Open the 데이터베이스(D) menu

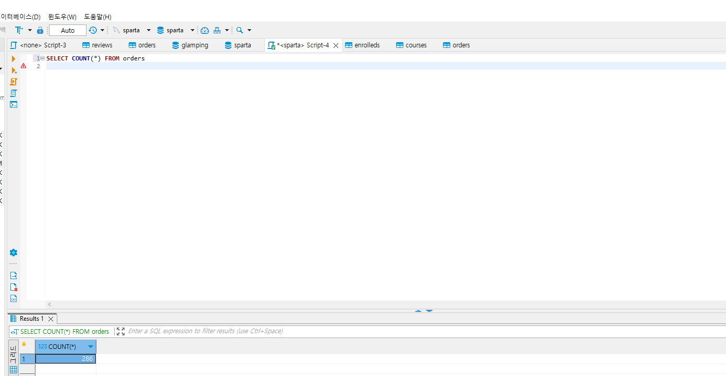tap(20, 17)
